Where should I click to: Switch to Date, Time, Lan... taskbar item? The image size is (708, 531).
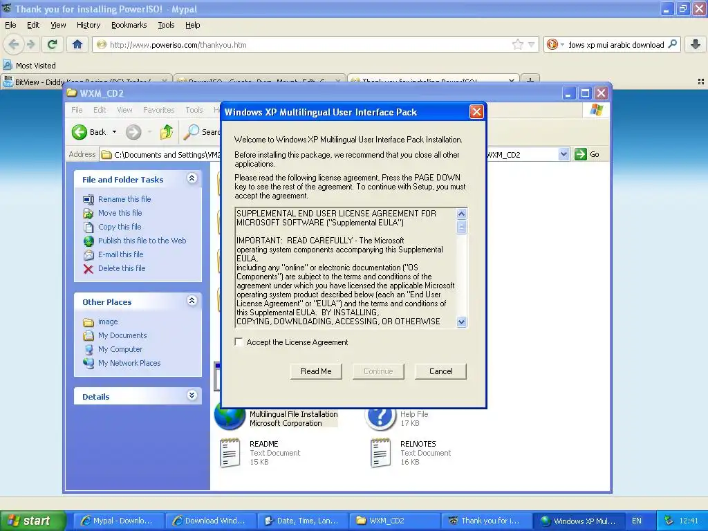click(x=302, y=521)
